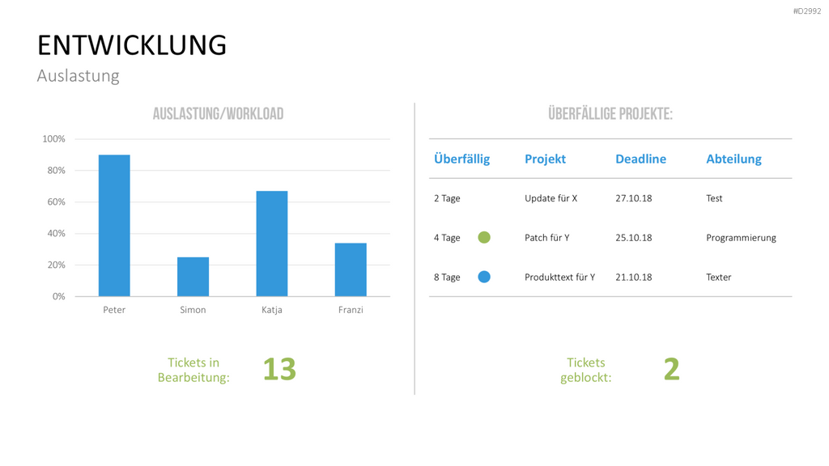Screen dimensions: 829x466
Task: Click the Überfällig column header
Action: 461,159
